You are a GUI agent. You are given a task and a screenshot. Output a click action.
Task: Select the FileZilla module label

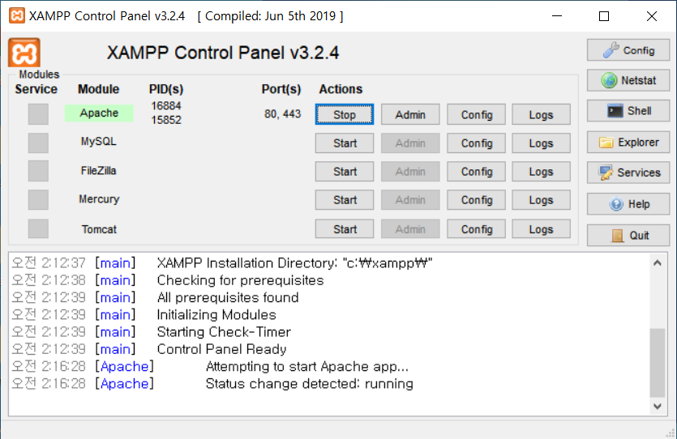(98, 171)
